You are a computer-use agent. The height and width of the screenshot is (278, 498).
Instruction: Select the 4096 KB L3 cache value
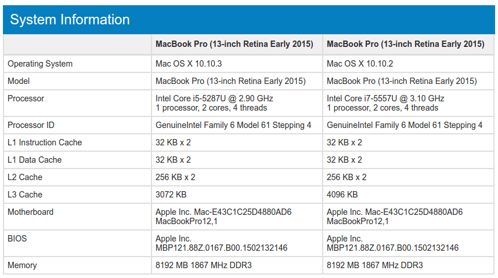click(x=342, y=195)
